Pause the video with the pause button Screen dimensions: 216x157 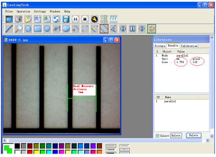click(75, 19)
